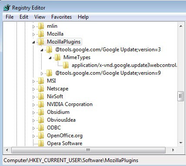
Task: Expand the ObviousIdea key
Action: click(34, 120)
